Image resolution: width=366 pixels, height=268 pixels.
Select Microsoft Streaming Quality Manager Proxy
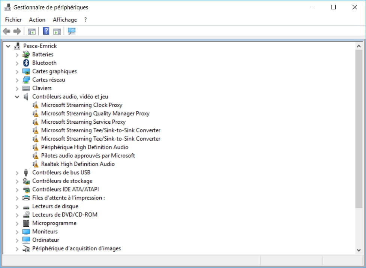coord(95,114)
